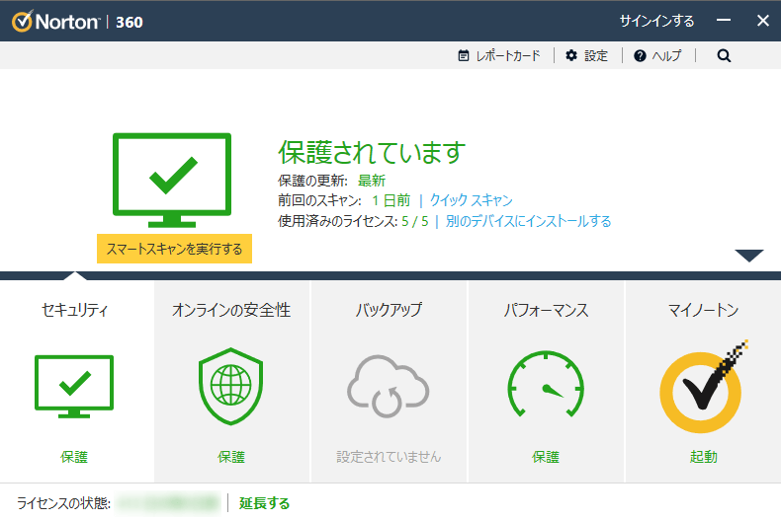Minimize the Norton 360 window
The image size is (781, 521).
click(x=724, y=21)
